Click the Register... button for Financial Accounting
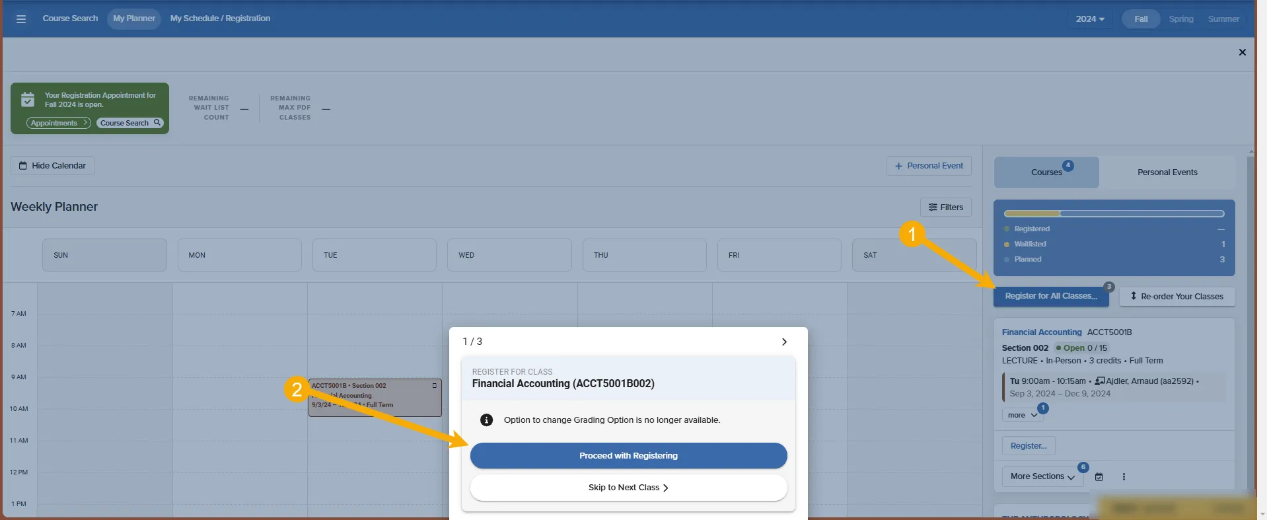The width and height of the screenshot is (1267, 520). pos(1029,446)
